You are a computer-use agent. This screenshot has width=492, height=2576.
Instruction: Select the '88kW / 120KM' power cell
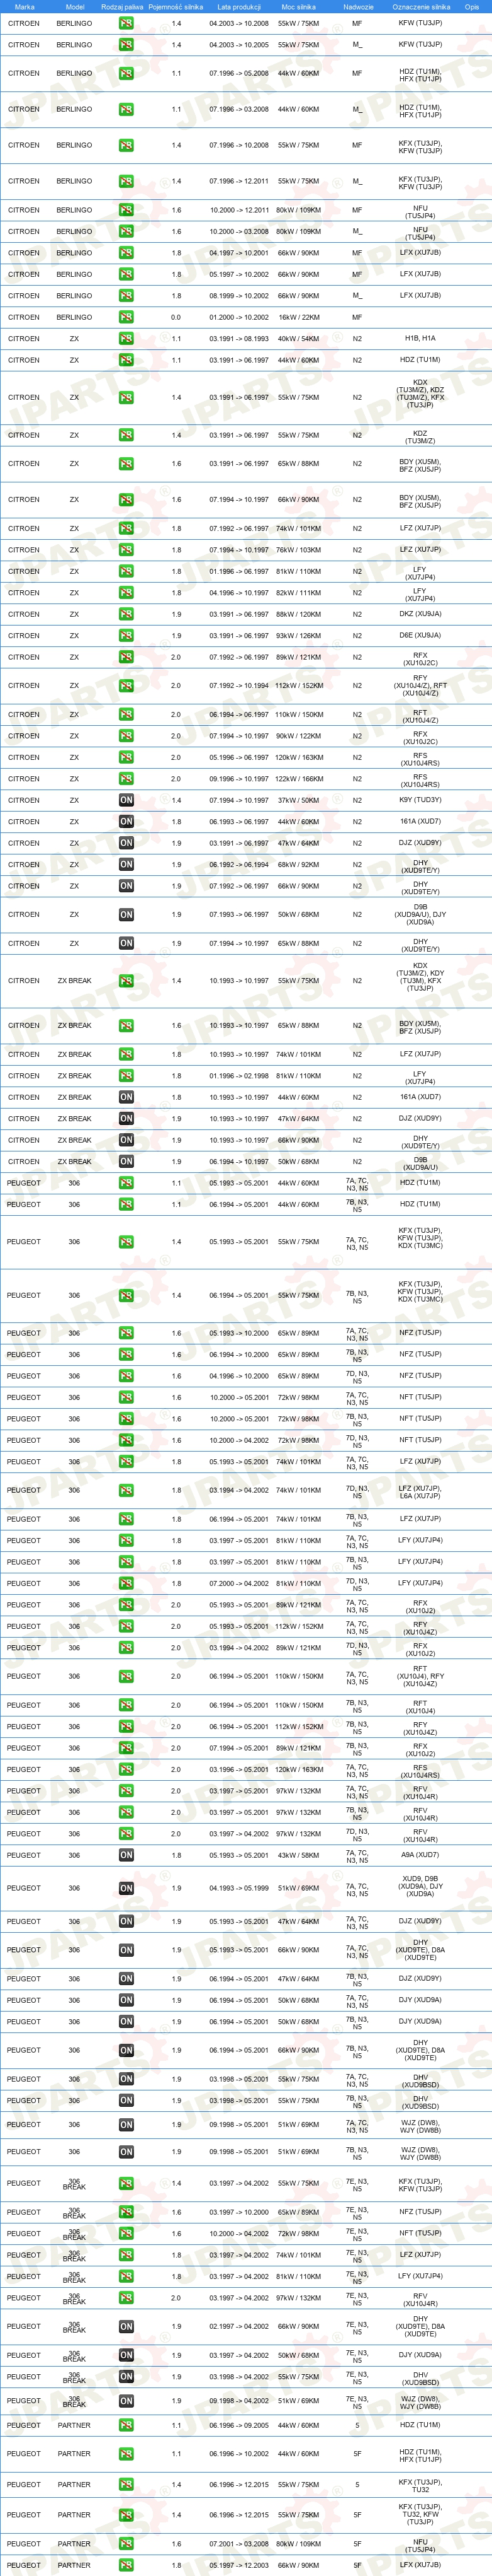pos(298,614)
